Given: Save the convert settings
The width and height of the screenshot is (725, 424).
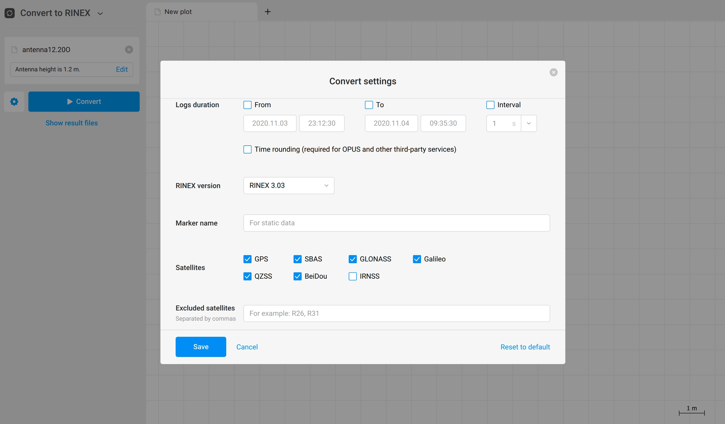Looking at the screenshot, I should coord(201,347).
